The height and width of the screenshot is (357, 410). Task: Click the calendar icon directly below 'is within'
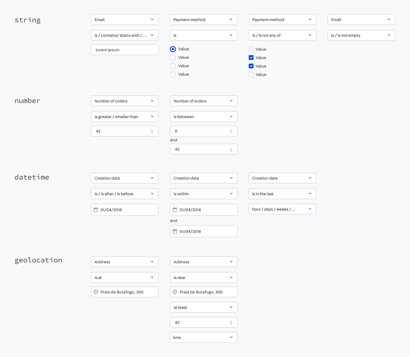(x=175, y=210)
